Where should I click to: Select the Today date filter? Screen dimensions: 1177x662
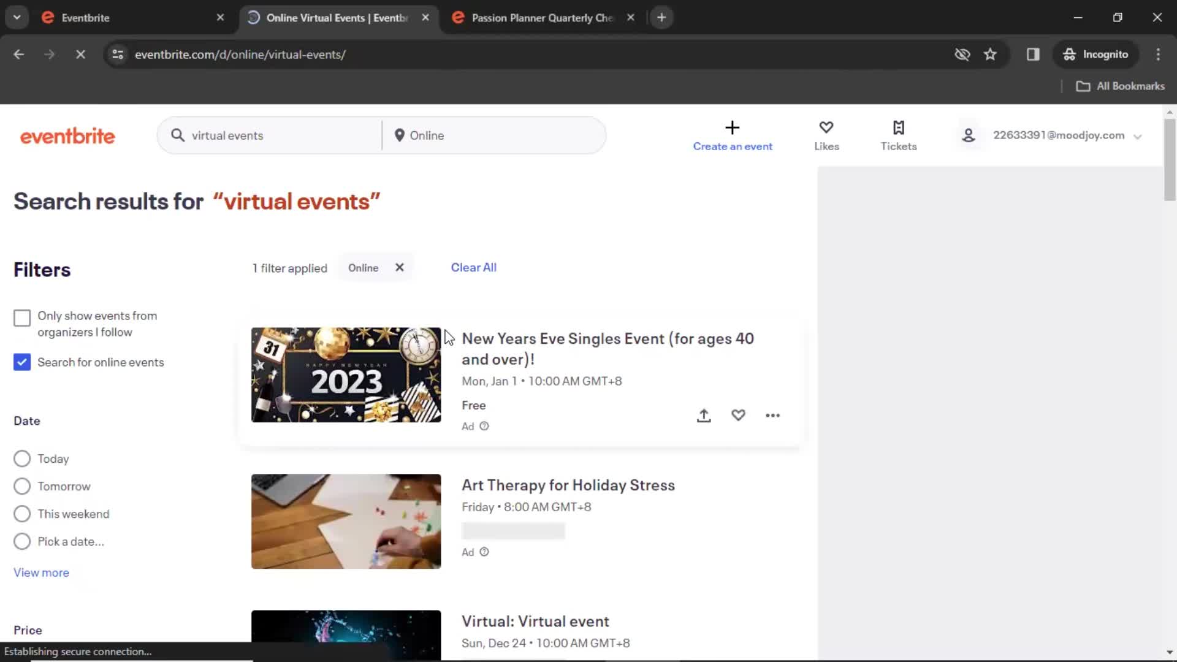pyautogui.click(x=22, y=458)
